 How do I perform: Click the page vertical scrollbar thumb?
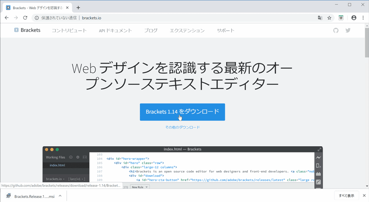point(367,43)
